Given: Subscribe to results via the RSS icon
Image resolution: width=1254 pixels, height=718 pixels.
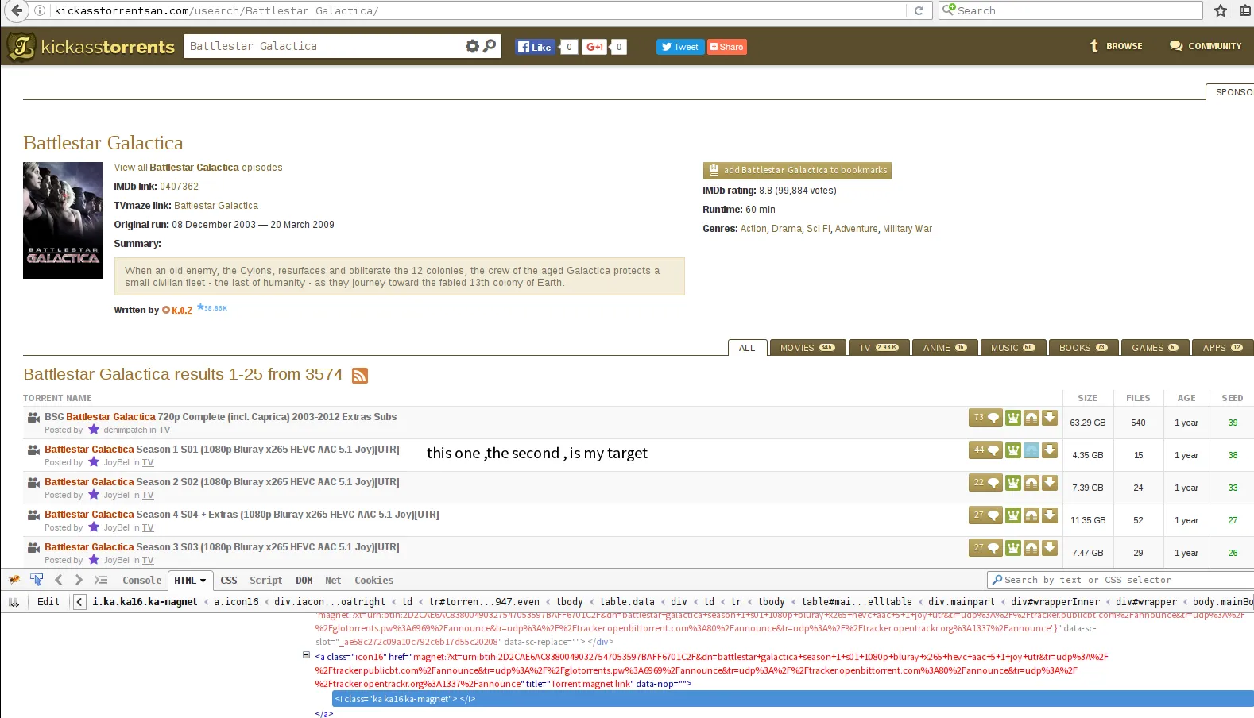Looking at the screenshot, I should pos(360,376).
